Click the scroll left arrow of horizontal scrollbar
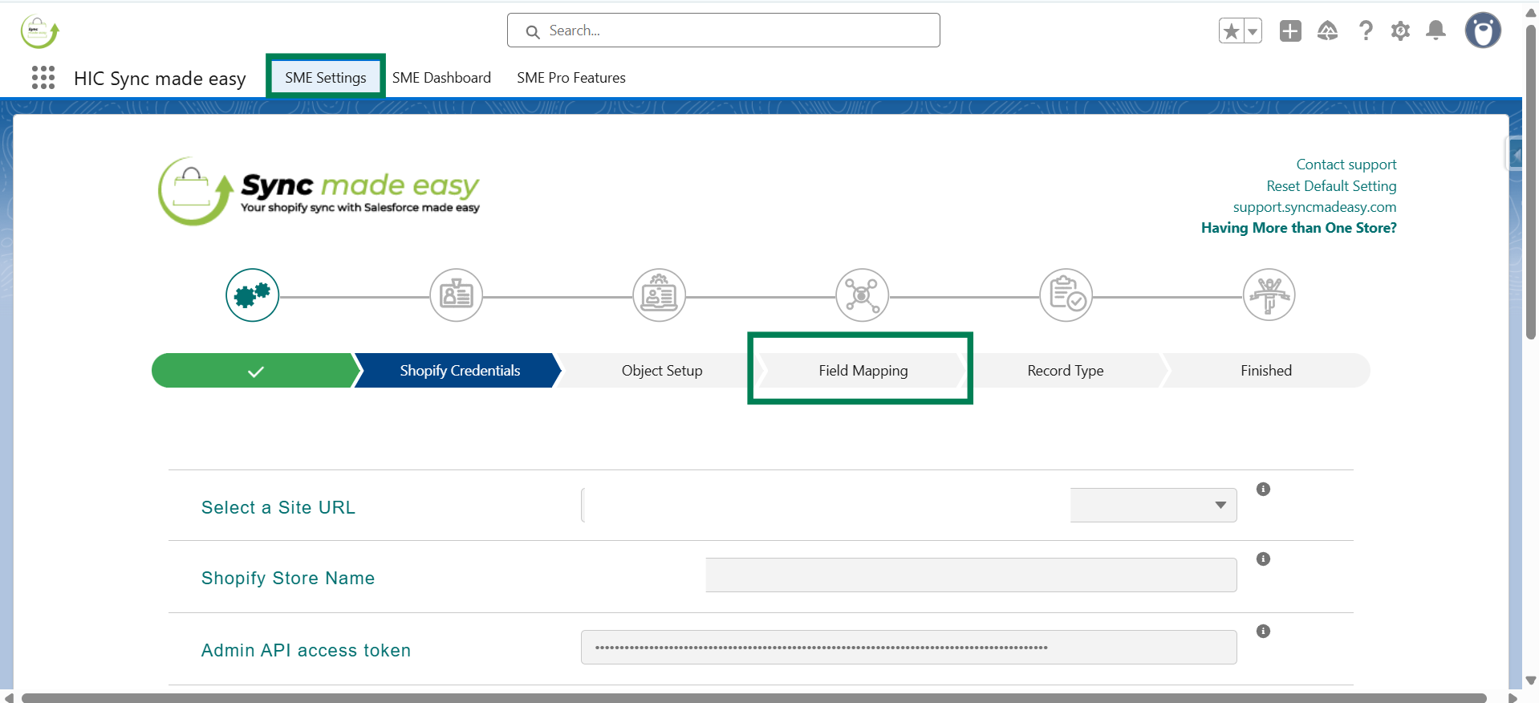 [9, 697]
